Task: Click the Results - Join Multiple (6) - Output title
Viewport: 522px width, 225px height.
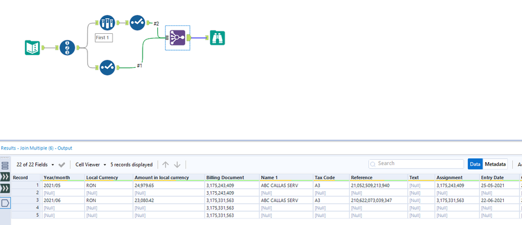Action: (x=36, y=148)
